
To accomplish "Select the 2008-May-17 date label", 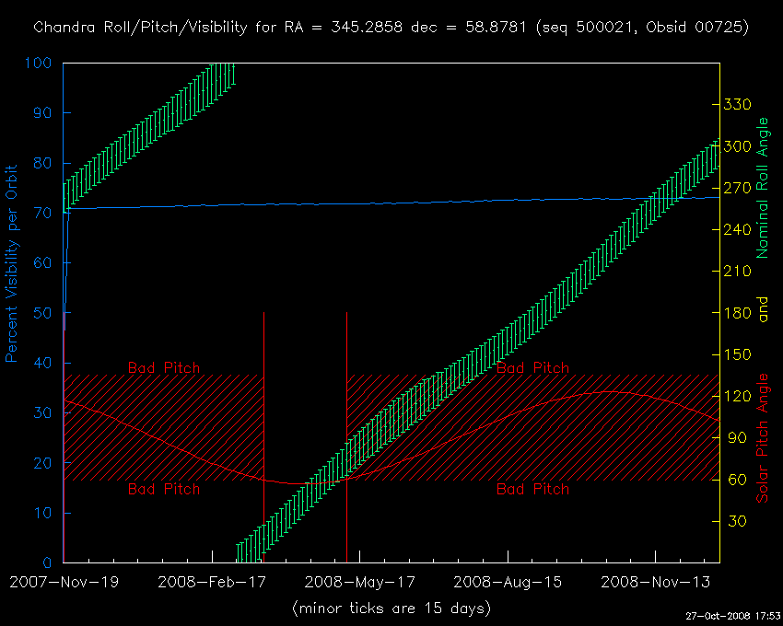I will coord(359,582).
